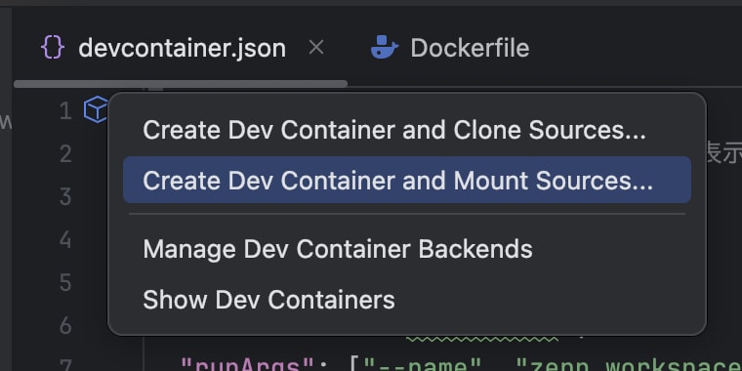Click line number 2 in the gutter
The width and height of the screenshot is (742, 371).
point(65,154)
